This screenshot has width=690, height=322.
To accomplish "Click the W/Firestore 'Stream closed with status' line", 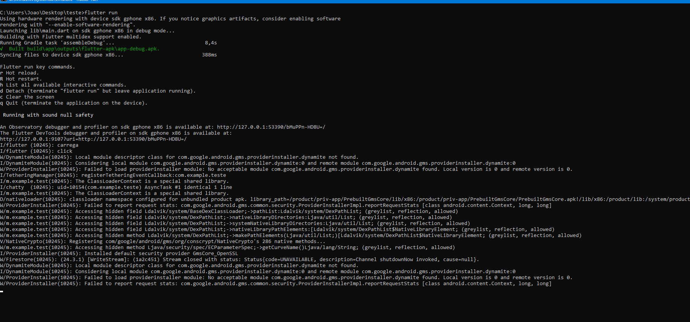I will pos(240,259).
